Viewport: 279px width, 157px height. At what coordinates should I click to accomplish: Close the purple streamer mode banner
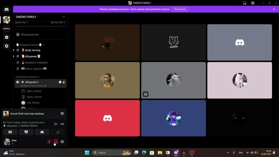(x=274, y=9)
